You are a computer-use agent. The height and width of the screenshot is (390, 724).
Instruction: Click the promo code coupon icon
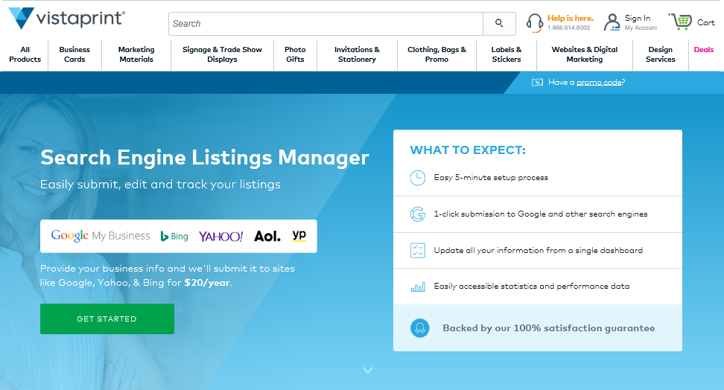[537, 82]
